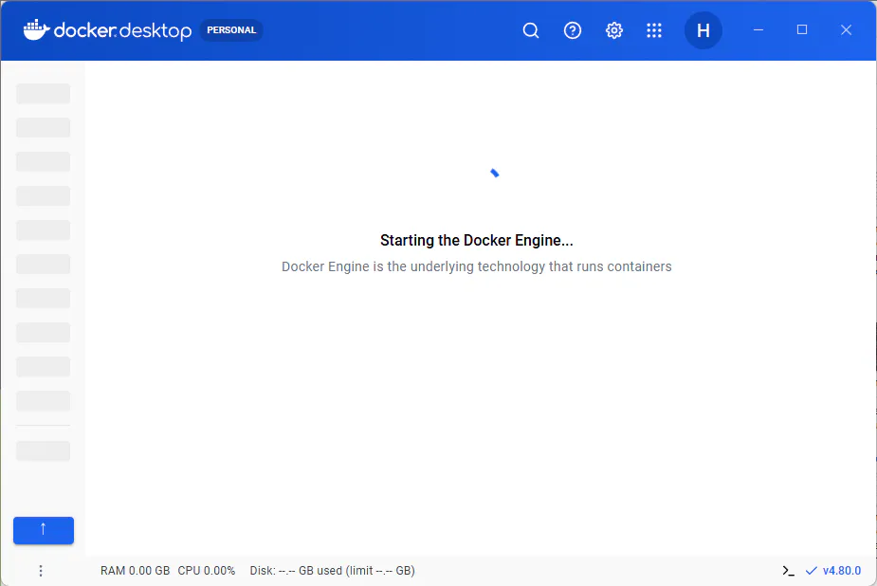Open the search magnifier icon

click(x=531, y=30)
